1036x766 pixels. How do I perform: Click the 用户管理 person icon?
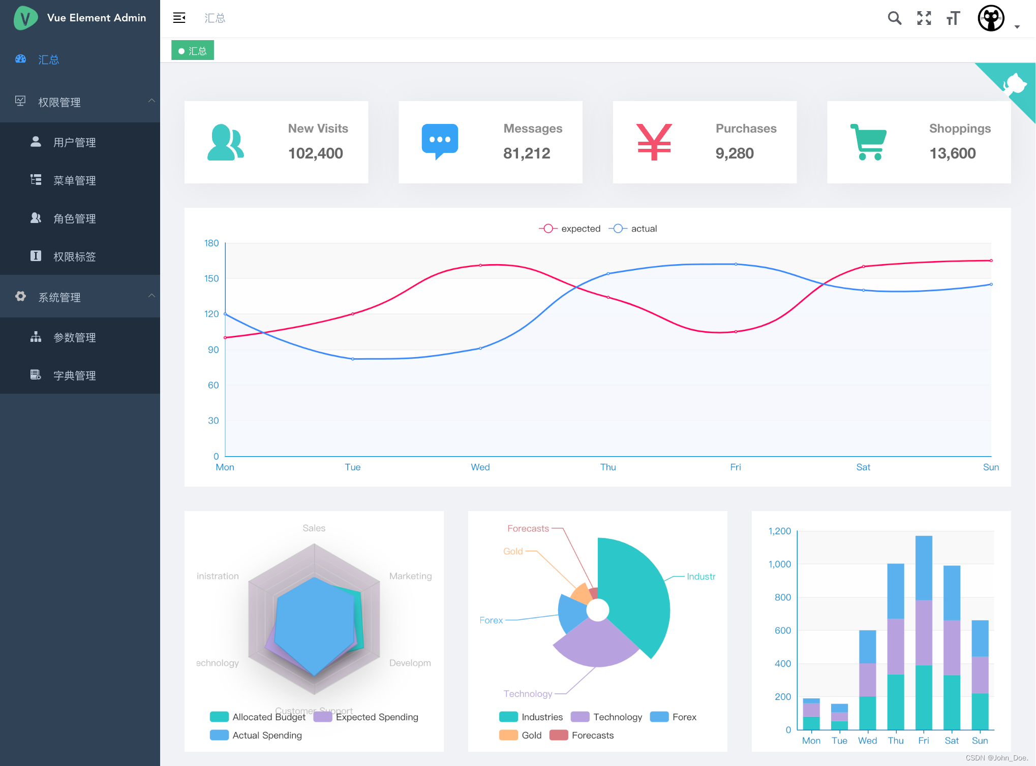tap(36, 142)
